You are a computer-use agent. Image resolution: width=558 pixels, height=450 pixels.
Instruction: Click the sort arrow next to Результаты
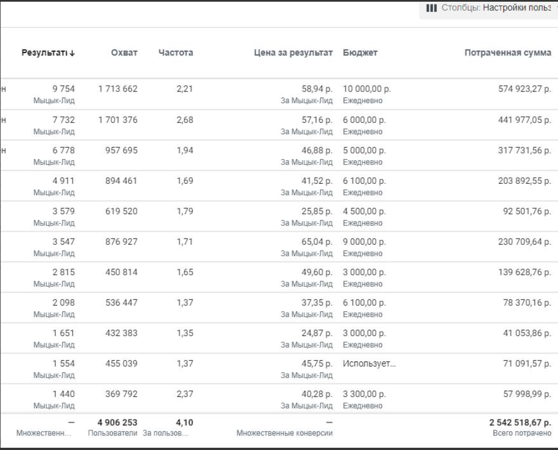(x=73, y=53)
